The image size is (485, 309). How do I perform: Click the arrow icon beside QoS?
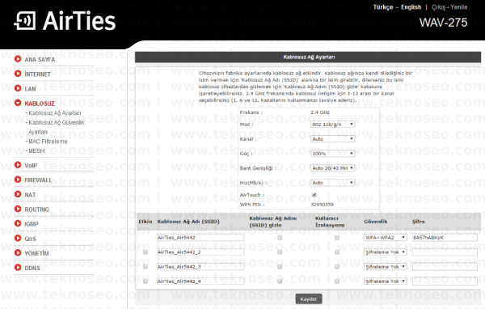pos(18,238)
